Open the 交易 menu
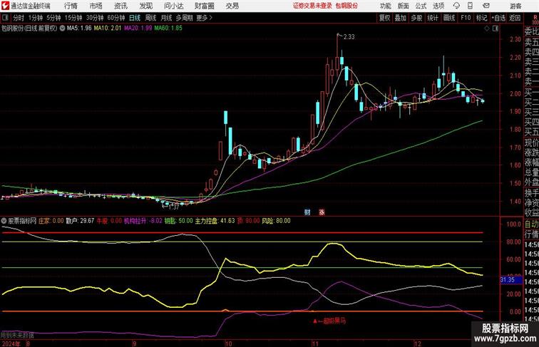539x347 pixels. coord(232,6)
